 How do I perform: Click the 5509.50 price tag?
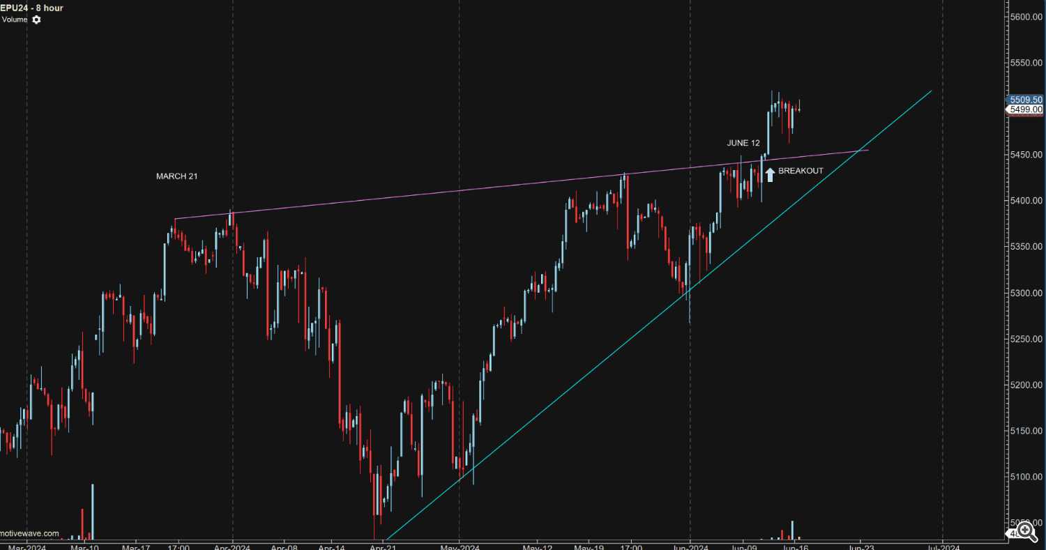pyautogui.click(x=1026, y=100)
